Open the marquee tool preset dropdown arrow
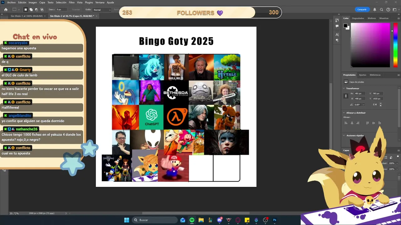This screenshot has width=401, height=225. pyautogui.click(x=19, y=10)
